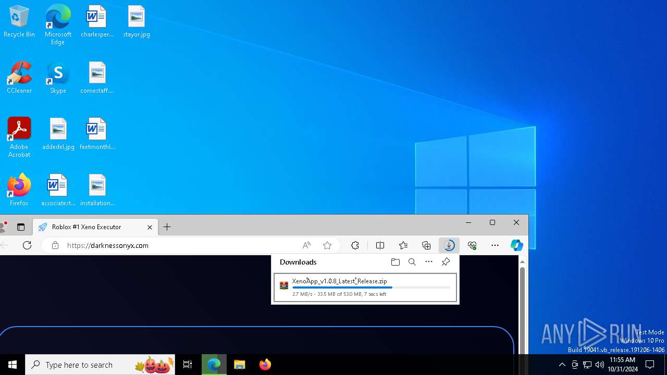Add this page to favorites star
This screenshot has height=375, width=667.
pyautogui.click(x=327, y=245)
